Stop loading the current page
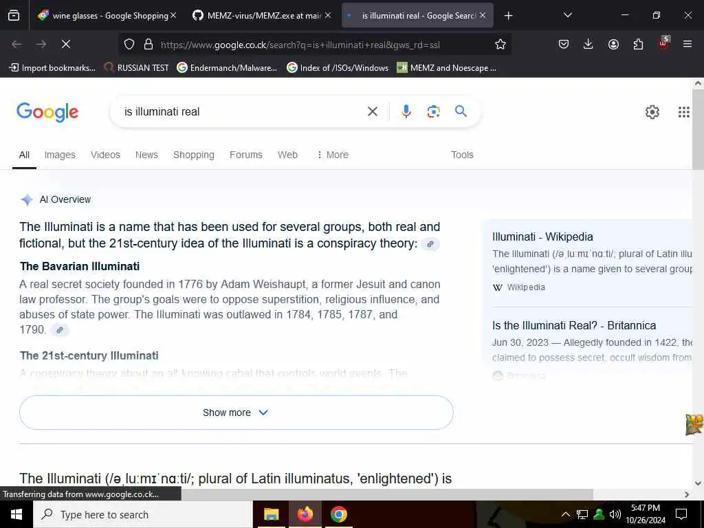The height and width of the screenshot is (528, 704). (66, 44)
